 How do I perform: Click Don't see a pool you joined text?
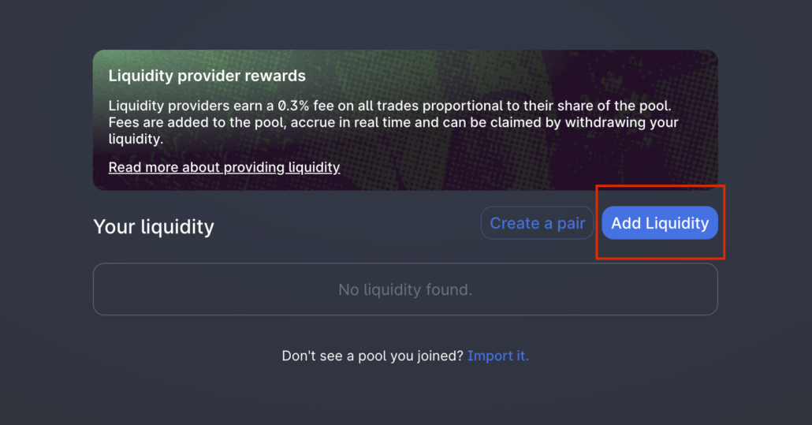pos(372,356)
